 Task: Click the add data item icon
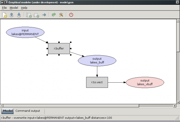coord(36,14)
